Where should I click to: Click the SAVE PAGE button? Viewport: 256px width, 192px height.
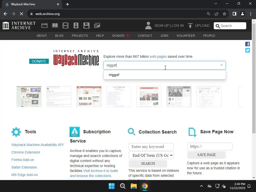[206, 155]
